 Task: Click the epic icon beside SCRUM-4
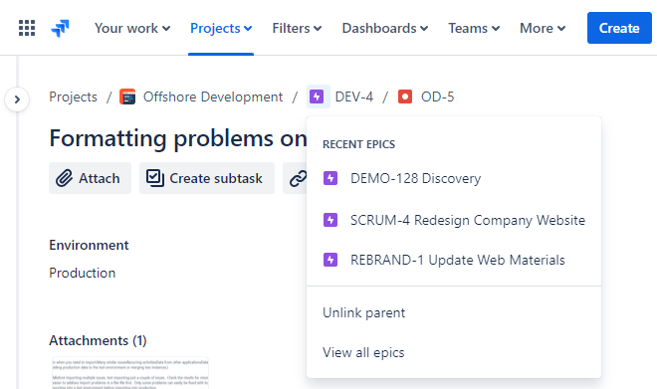(330, 220)
